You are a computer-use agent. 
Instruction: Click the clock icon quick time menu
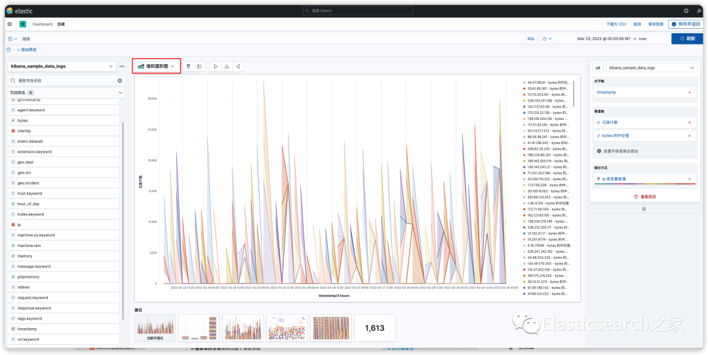547,39
